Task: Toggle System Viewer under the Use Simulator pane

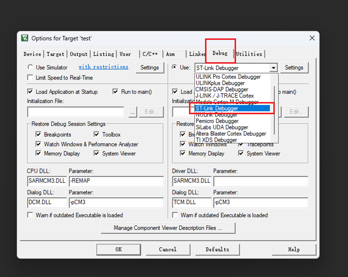Action: tap(97, 154)
